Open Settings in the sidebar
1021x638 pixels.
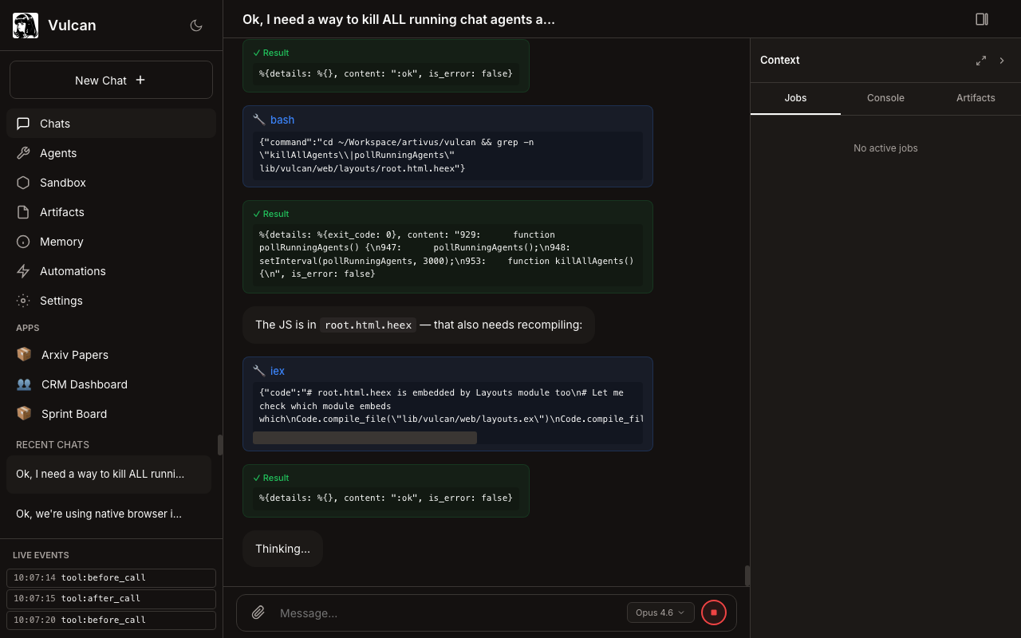(x=61, y=301)
